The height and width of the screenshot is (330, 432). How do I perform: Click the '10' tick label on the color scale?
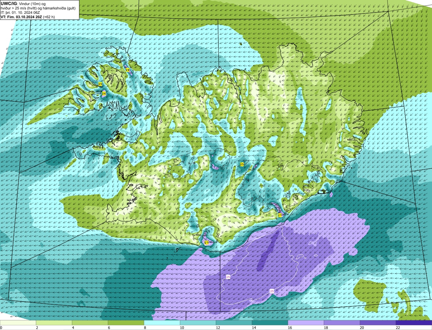coord(182,328)
